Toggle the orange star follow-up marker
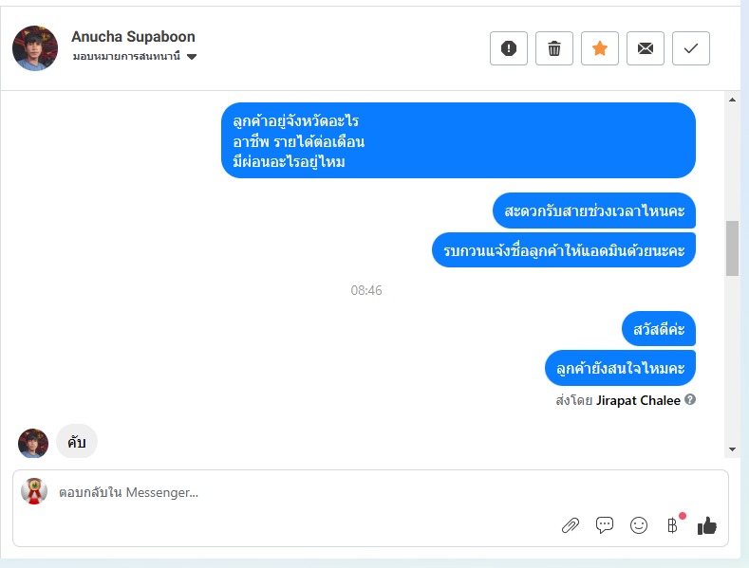 pos(600,48)
